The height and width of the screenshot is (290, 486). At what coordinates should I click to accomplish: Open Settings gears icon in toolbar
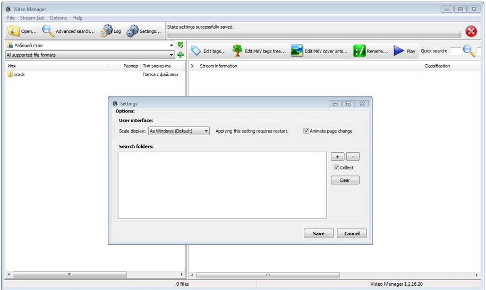coord(132,31)
